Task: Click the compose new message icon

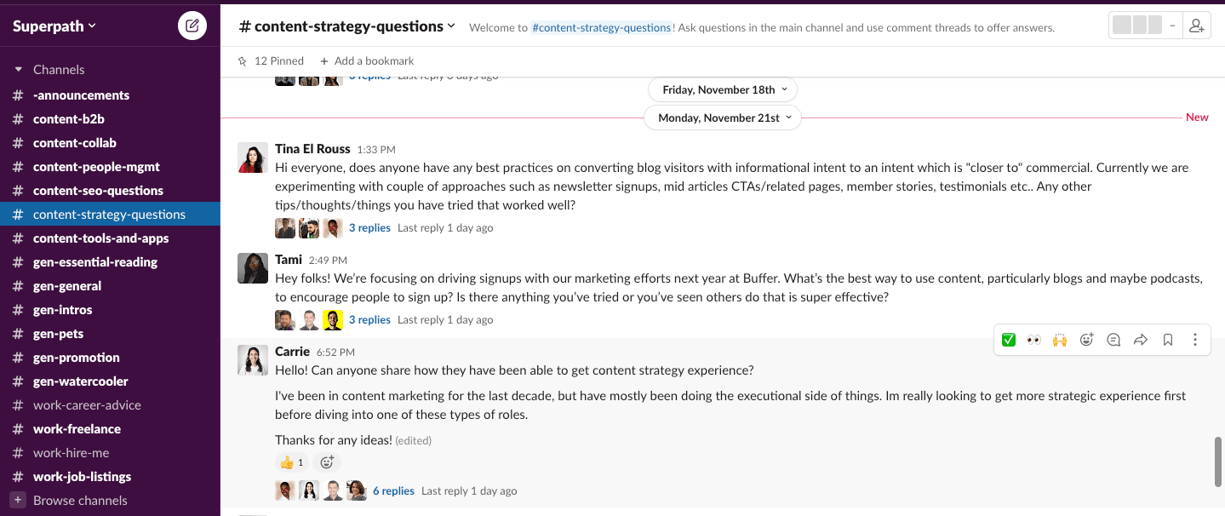Action: pos(192,26)
